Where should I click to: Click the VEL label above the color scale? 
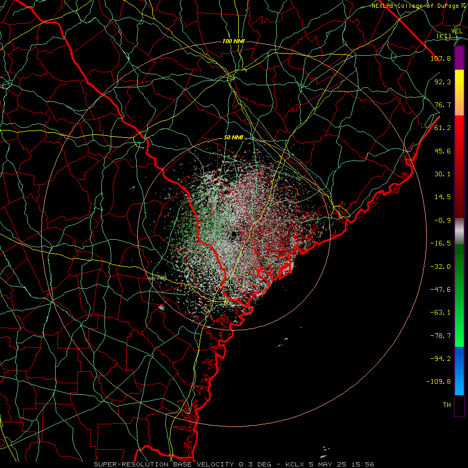point(457,31)
